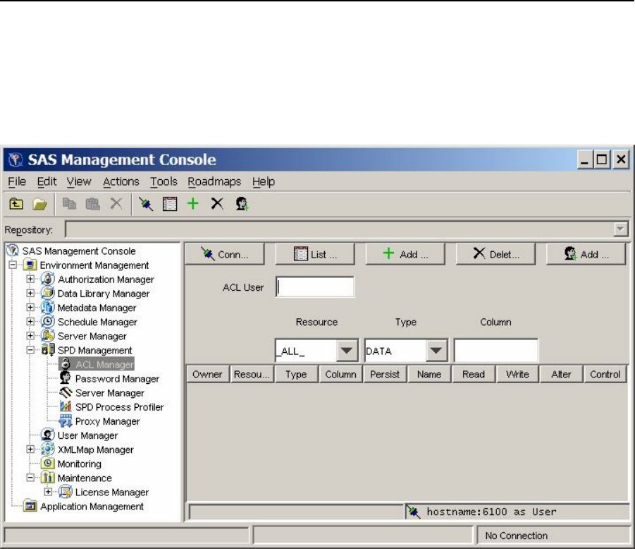Viewport: 635px width, 549px height.
Task: Click the paste toolbar icon
Action: (93, 203)
